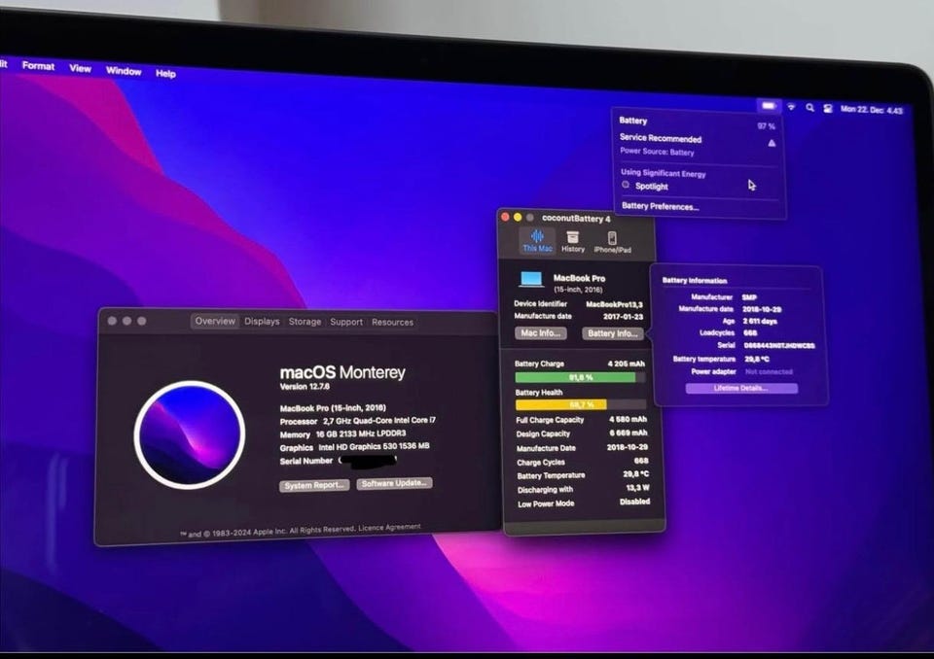
Task: Click the Charge Cycles value in coconutBattery
Action: point(641,461)
